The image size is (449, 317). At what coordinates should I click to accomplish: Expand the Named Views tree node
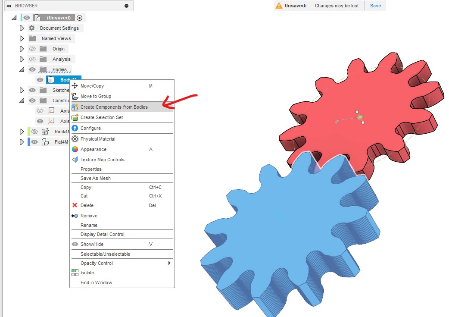click(x=22, y=38)
